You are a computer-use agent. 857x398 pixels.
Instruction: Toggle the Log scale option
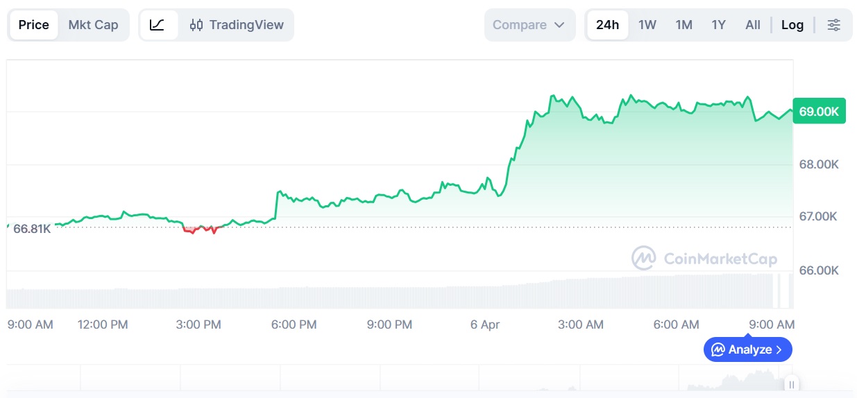[x=792, y=25]
